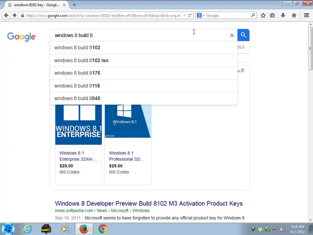Click the padlock site security icon
The width and height of the screenshot is (313, 235).
(23, 15)
